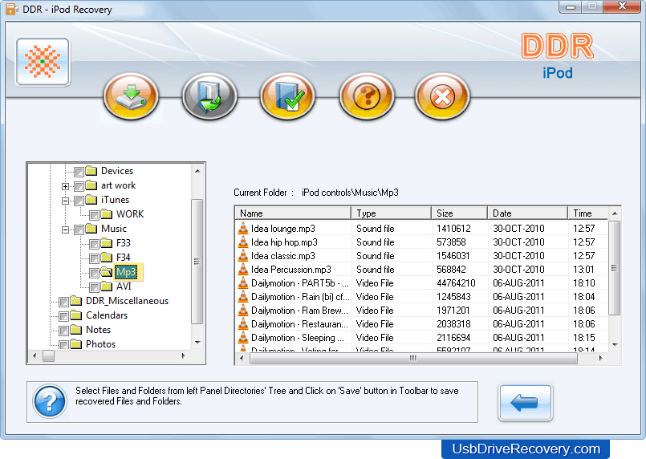Click the orange Exit X toolbar button
Image resolution: width=646 pixels, height=459 pixels.
[x=442, y=96]
